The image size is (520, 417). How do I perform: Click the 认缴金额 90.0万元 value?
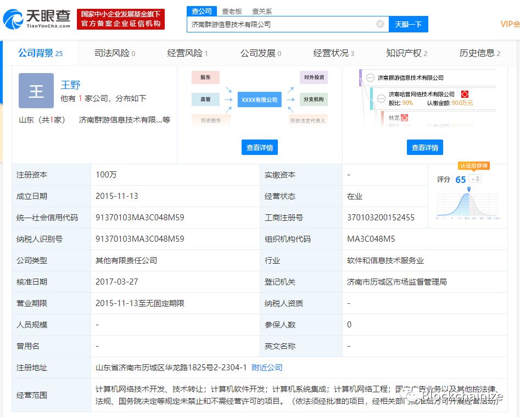click(462, 103)
